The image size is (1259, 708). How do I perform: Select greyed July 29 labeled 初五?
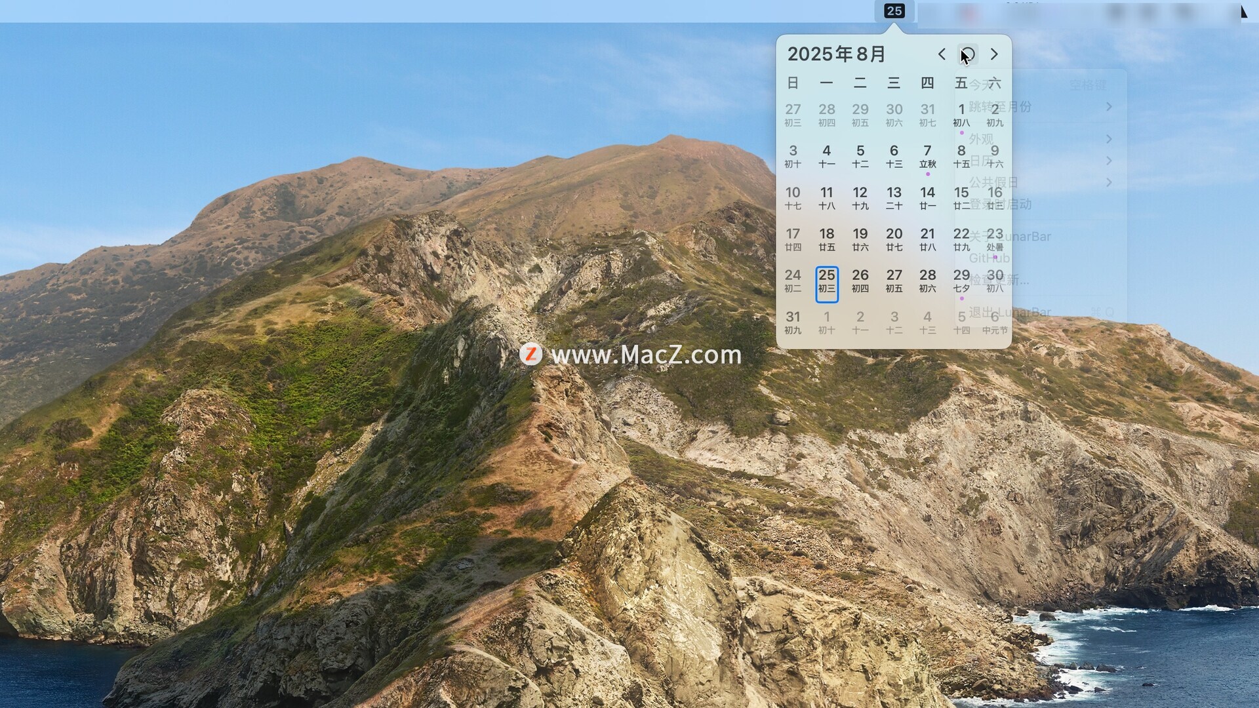[x=860, y=116]
